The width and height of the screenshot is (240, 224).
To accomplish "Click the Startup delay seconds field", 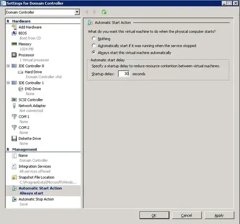I will 124,74.
